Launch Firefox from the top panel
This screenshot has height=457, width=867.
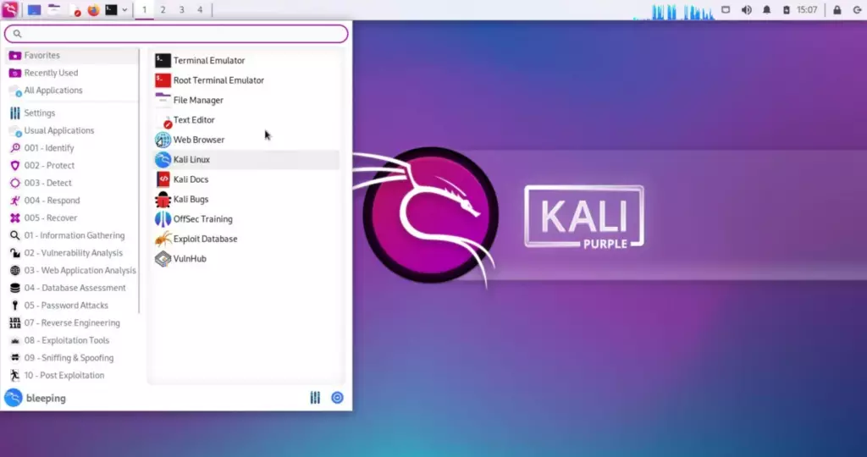[x=93, y=10]
